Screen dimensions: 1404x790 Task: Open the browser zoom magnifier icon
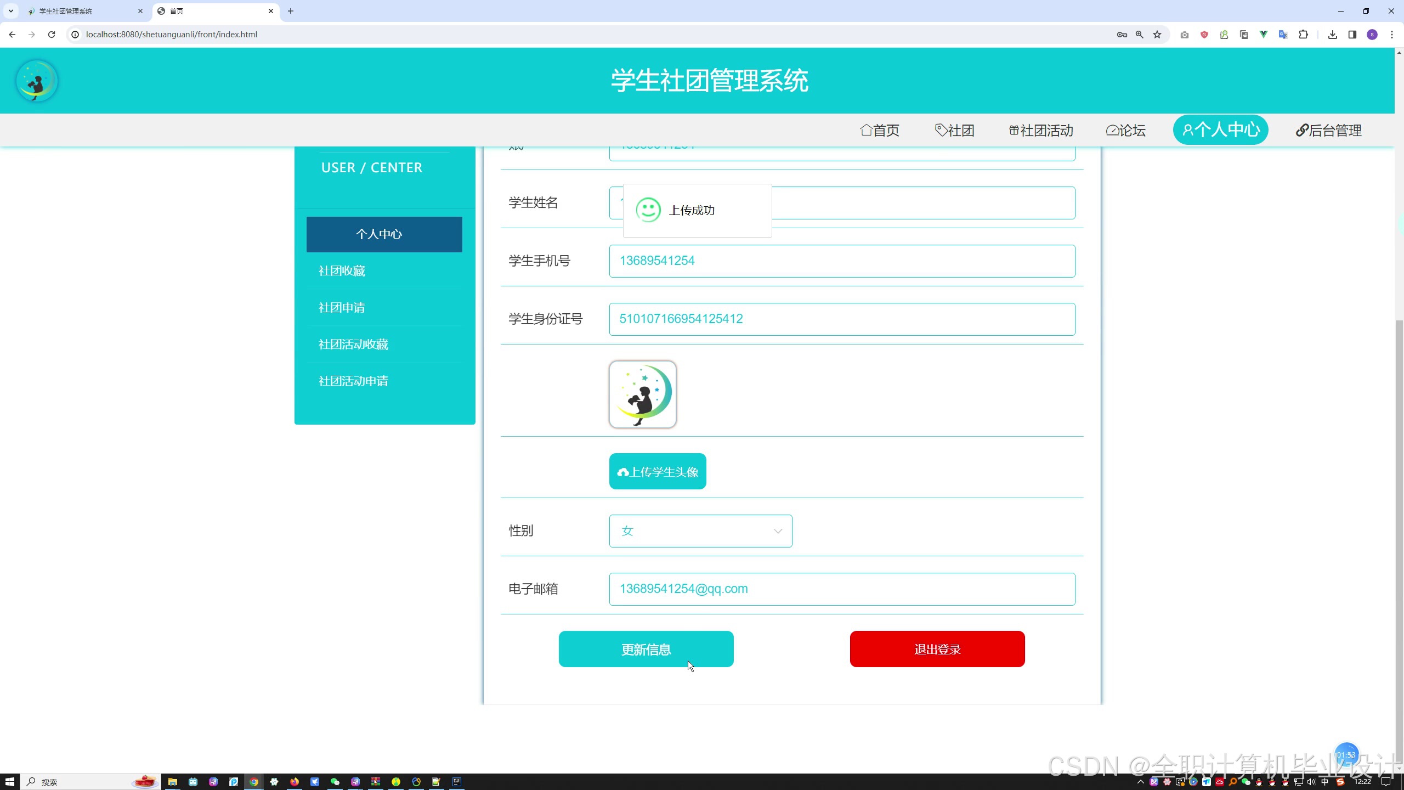[1140, 35]
